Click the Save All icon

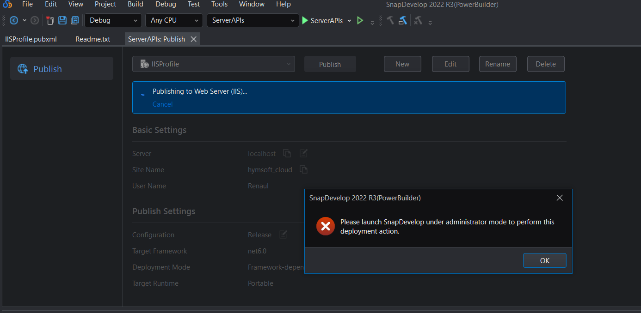point(74,20)
